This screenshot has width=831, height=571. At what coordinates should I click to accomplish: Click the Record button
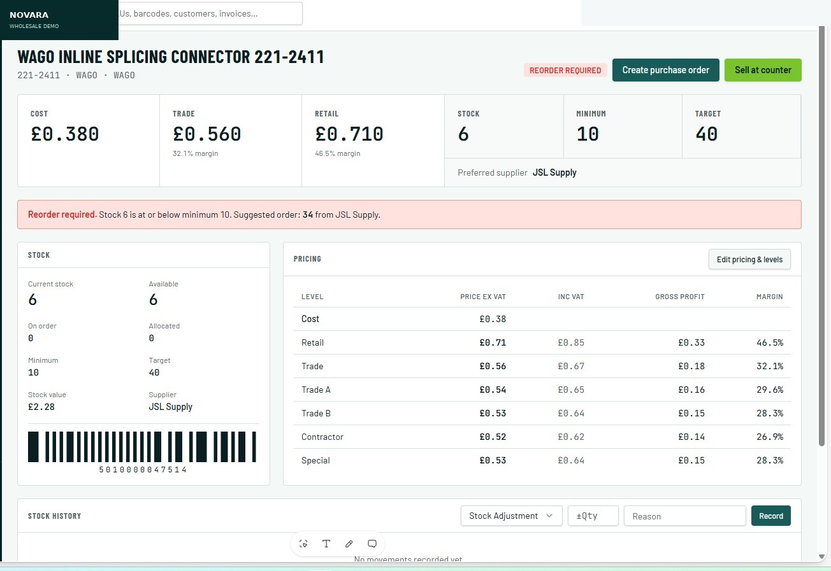click(771, 516)
